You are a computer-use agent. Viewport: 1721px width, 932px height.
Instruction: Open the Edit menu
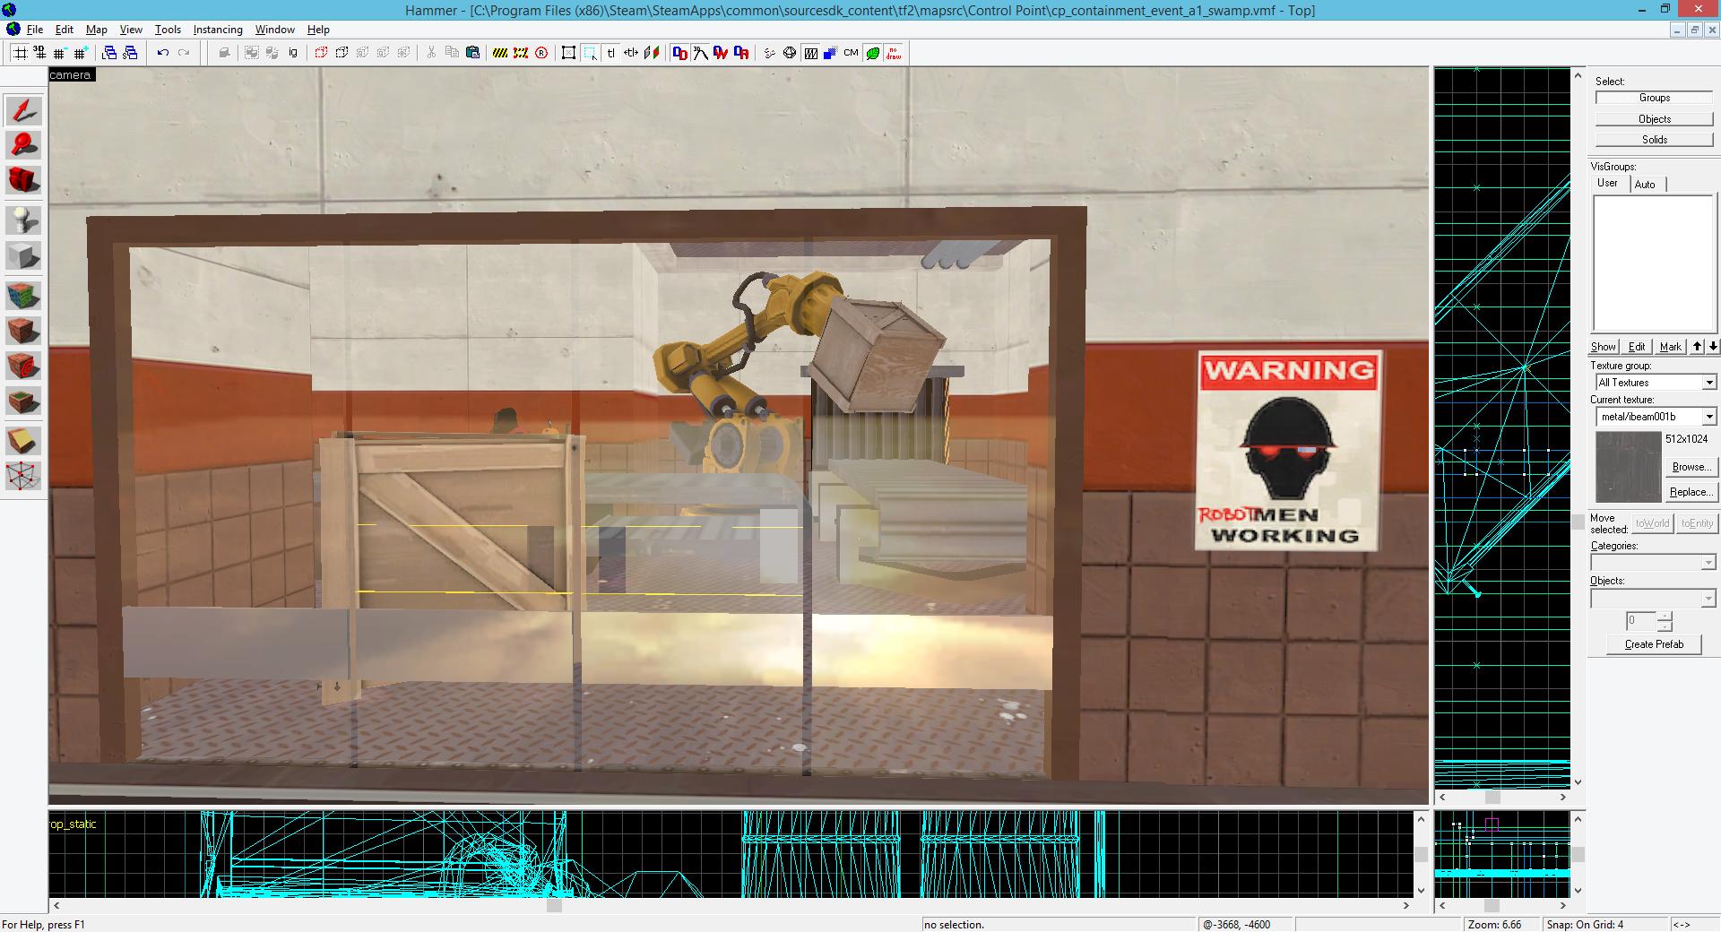coord(65,30)
